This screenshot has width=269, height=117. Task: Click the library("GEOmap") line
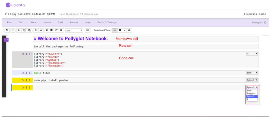[x=46, y=60]
